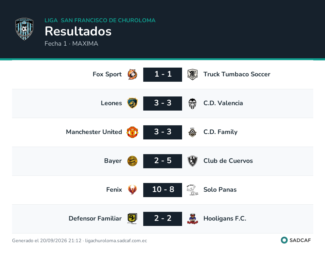
Task: Click the Solo Panas cartoon logo
Action: point(193,190)
